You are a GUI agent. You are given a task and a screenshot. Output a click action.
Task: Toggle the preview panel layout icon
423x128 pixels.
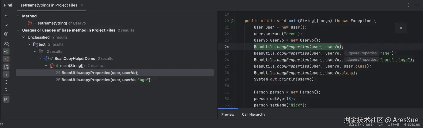(x=6, y=99)
